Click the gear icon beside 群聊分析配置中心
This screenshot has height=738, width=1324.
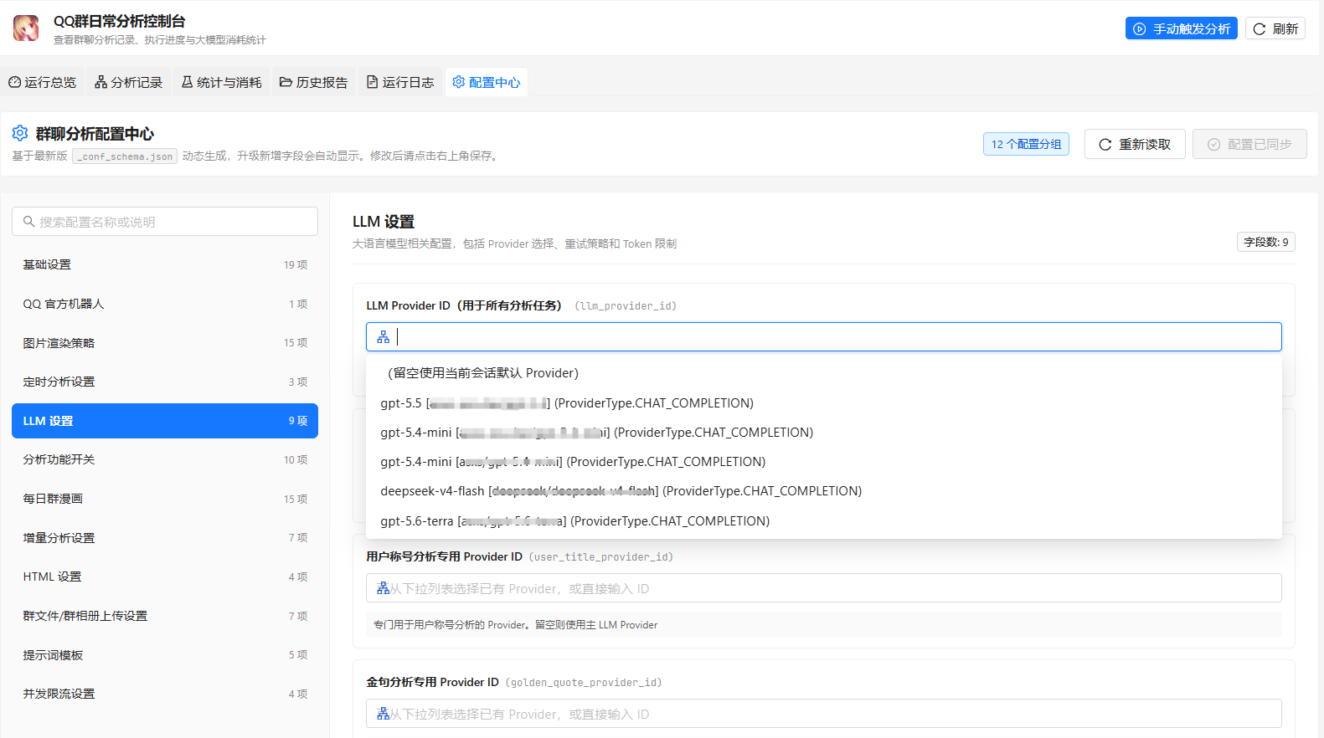point(20,133)
